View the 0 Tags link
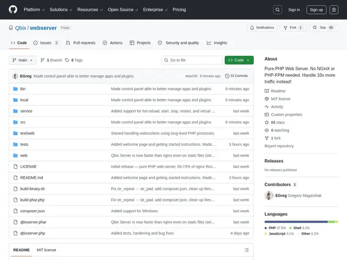Image resolution: width=347 pixels, height=260 pixels. (x=74, y=60)
